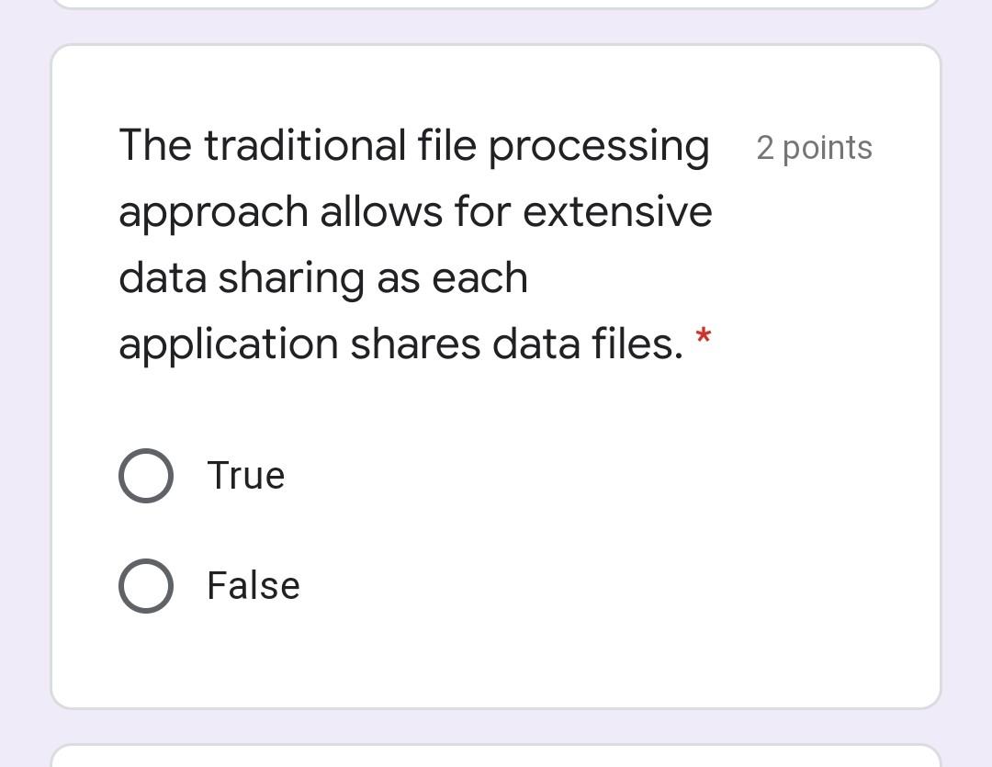Click the circle next to False

tap(145, 585)
